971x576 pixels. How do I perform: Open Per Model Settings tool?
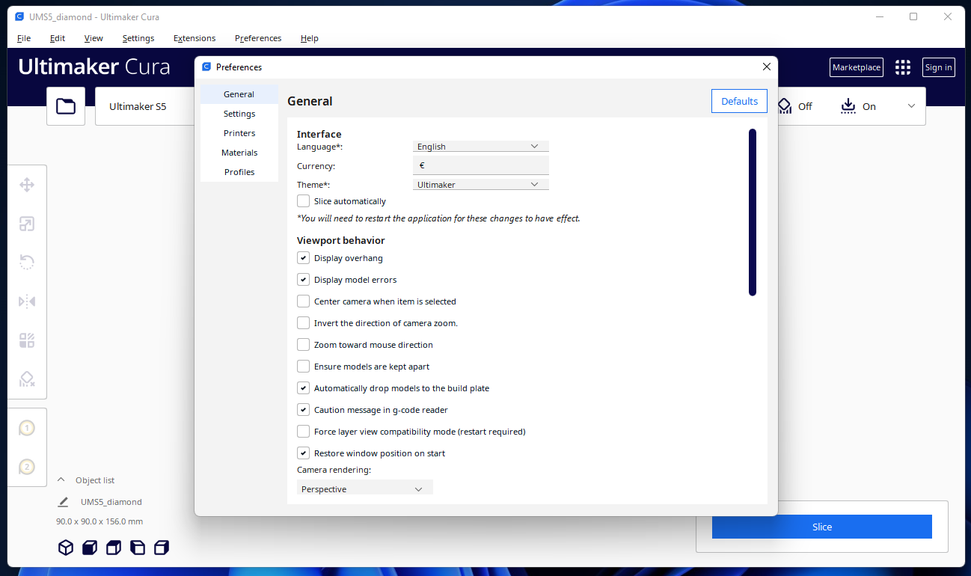[x=27, y=340]
